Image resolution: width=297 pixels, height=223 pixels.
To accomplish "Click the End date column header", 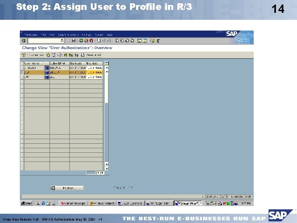I will pyautogui.click(x=94, y=63).
